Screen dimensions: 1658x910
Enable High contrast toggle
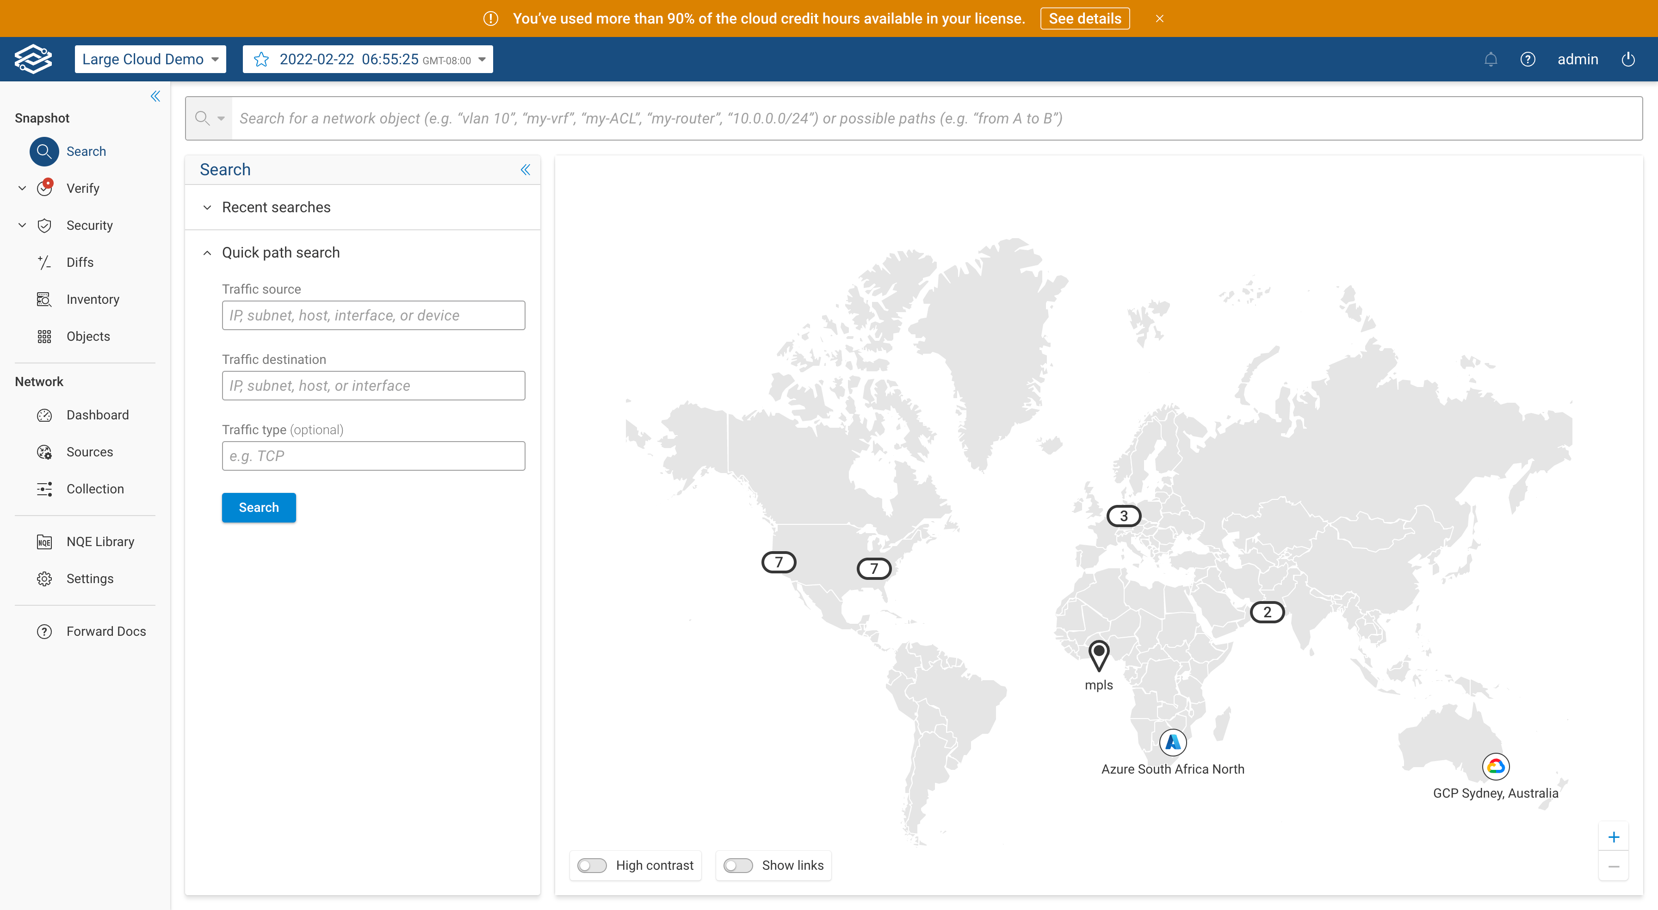[x=592, y=865]
